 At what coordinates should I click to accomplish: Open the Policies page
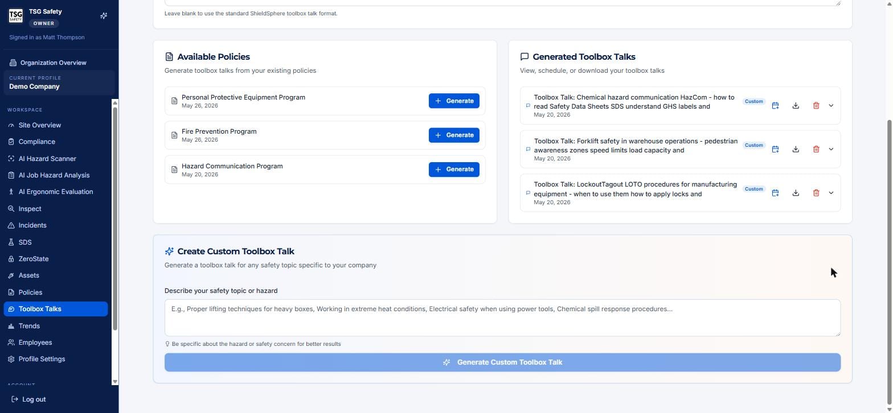55,292
